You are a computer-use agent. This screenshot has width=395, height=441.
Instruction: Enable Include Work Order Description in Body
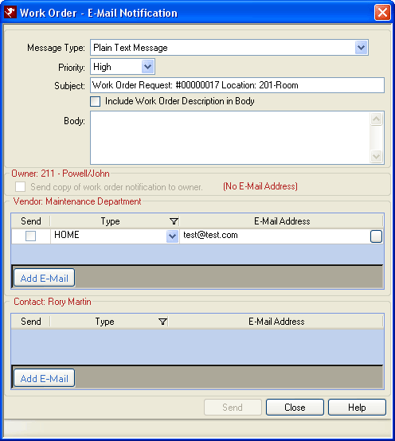[95, 102]
